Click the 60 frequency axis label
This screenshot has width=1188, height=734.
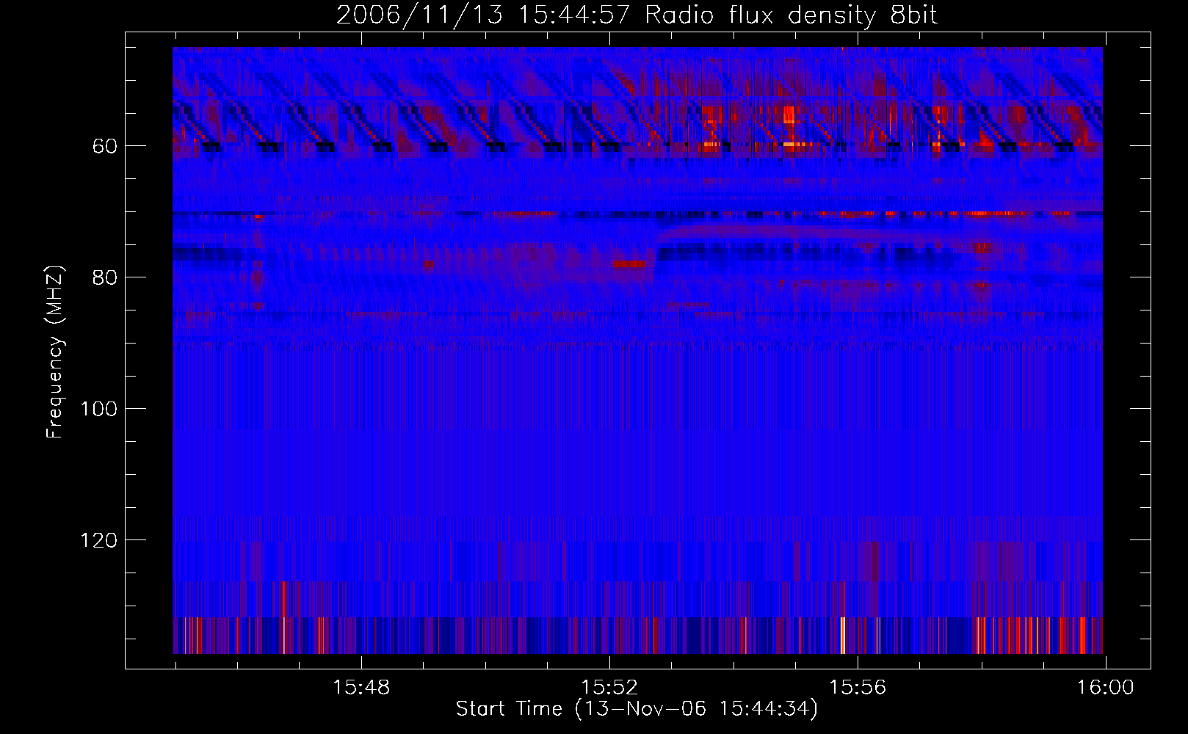(x=105, y=146)
